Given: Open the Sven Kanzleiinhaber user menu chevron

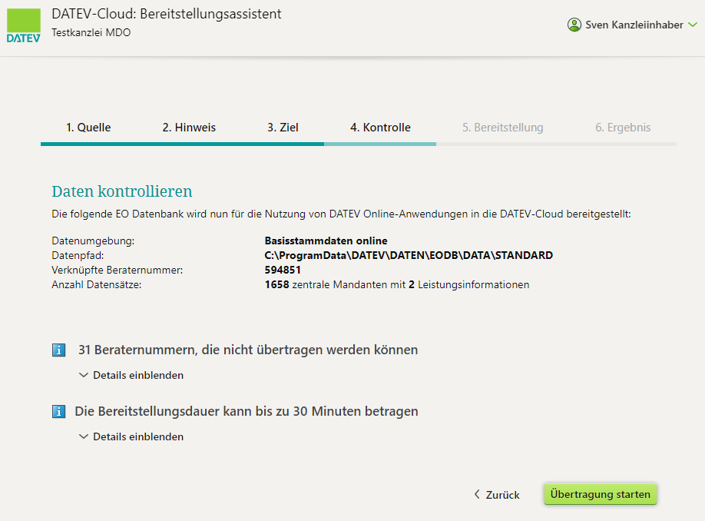Looking at the screenshot, I should pyautogui.click(x=693, y=25).
